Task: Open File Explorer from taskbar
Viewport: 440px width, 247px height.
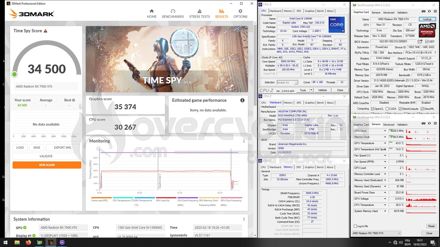Action: click(17, 242)
